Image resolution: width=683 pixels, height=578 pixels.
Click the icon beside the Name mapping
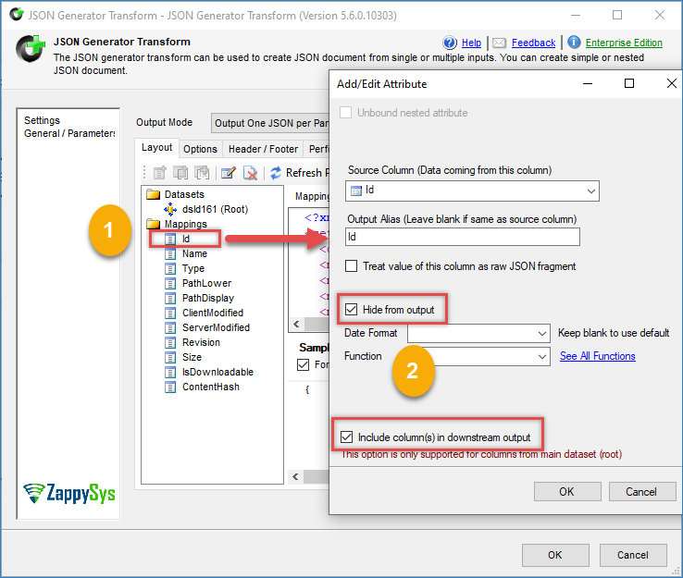(170, 253)
